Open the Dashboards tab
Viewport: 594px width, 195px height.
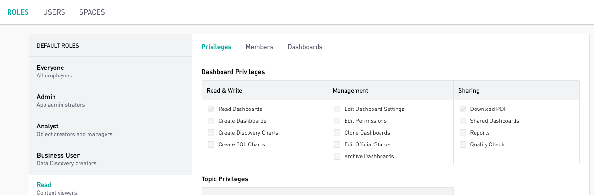click(x=305, y=47)
